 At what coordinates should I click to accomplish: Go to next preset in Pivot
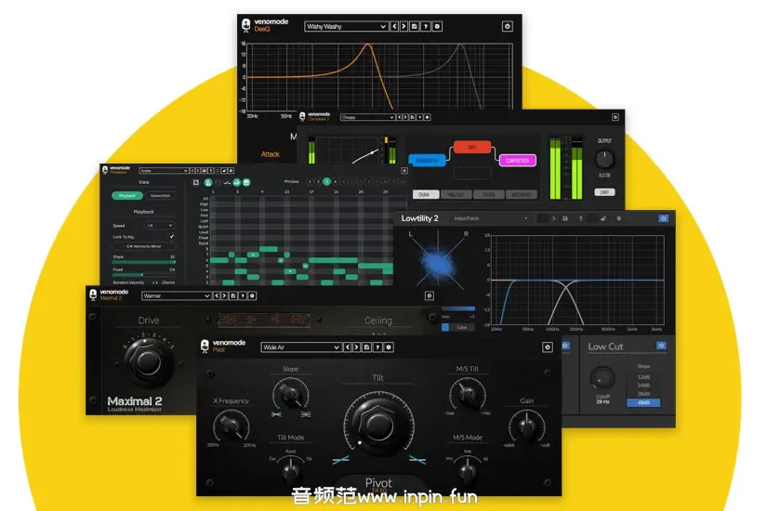[357, 347]
